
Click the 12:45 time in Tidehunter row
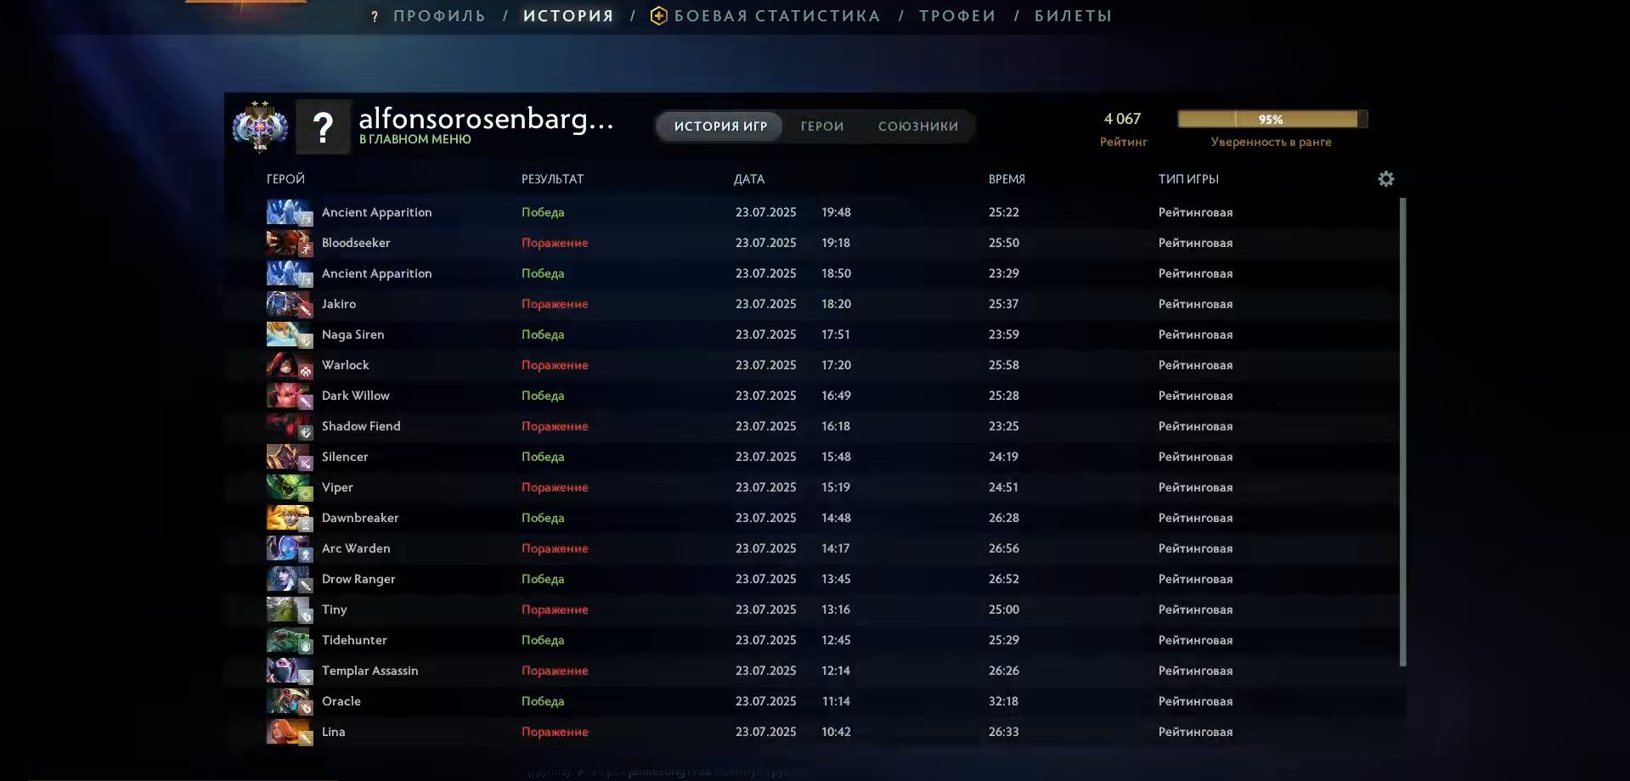[836, 640]
